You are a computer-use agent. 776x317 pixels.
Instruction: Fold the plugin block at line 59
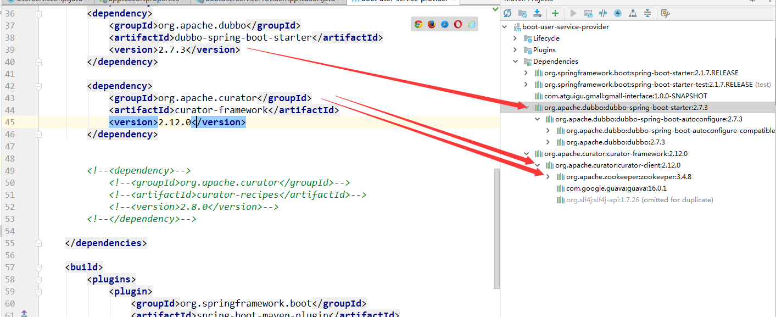click(38, 291)
